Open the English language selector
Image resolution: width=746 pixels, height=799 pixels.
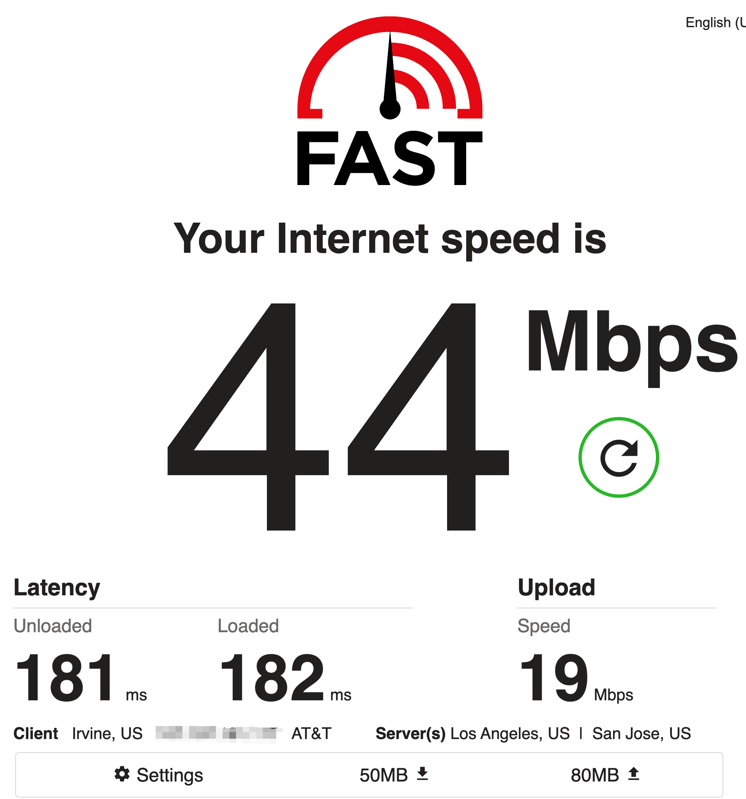pos(715,22)
